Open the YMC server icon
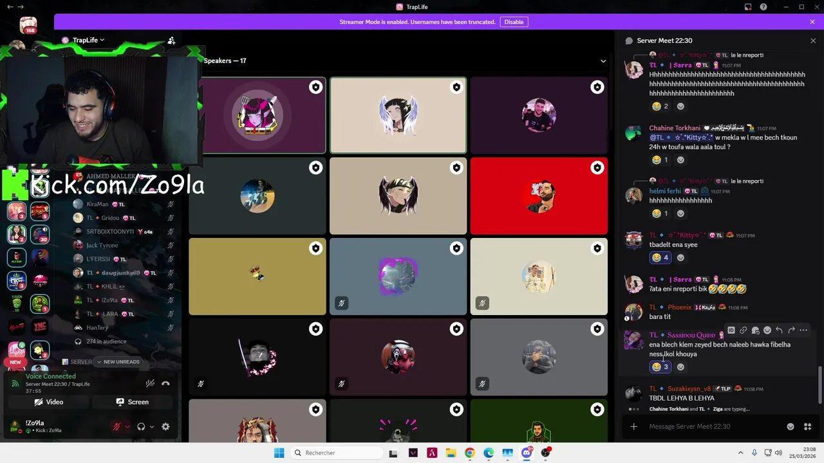Viewport: 824px width, 463px height. click(40, 327)
